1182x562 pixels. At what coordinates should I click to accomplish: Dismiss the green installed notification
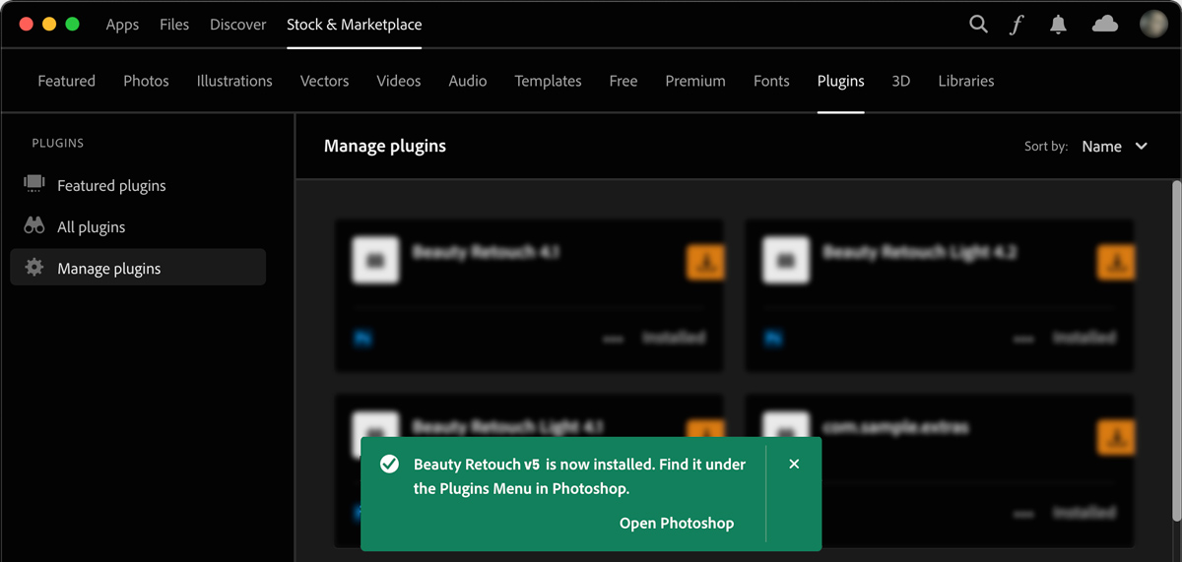click(794, 464)
